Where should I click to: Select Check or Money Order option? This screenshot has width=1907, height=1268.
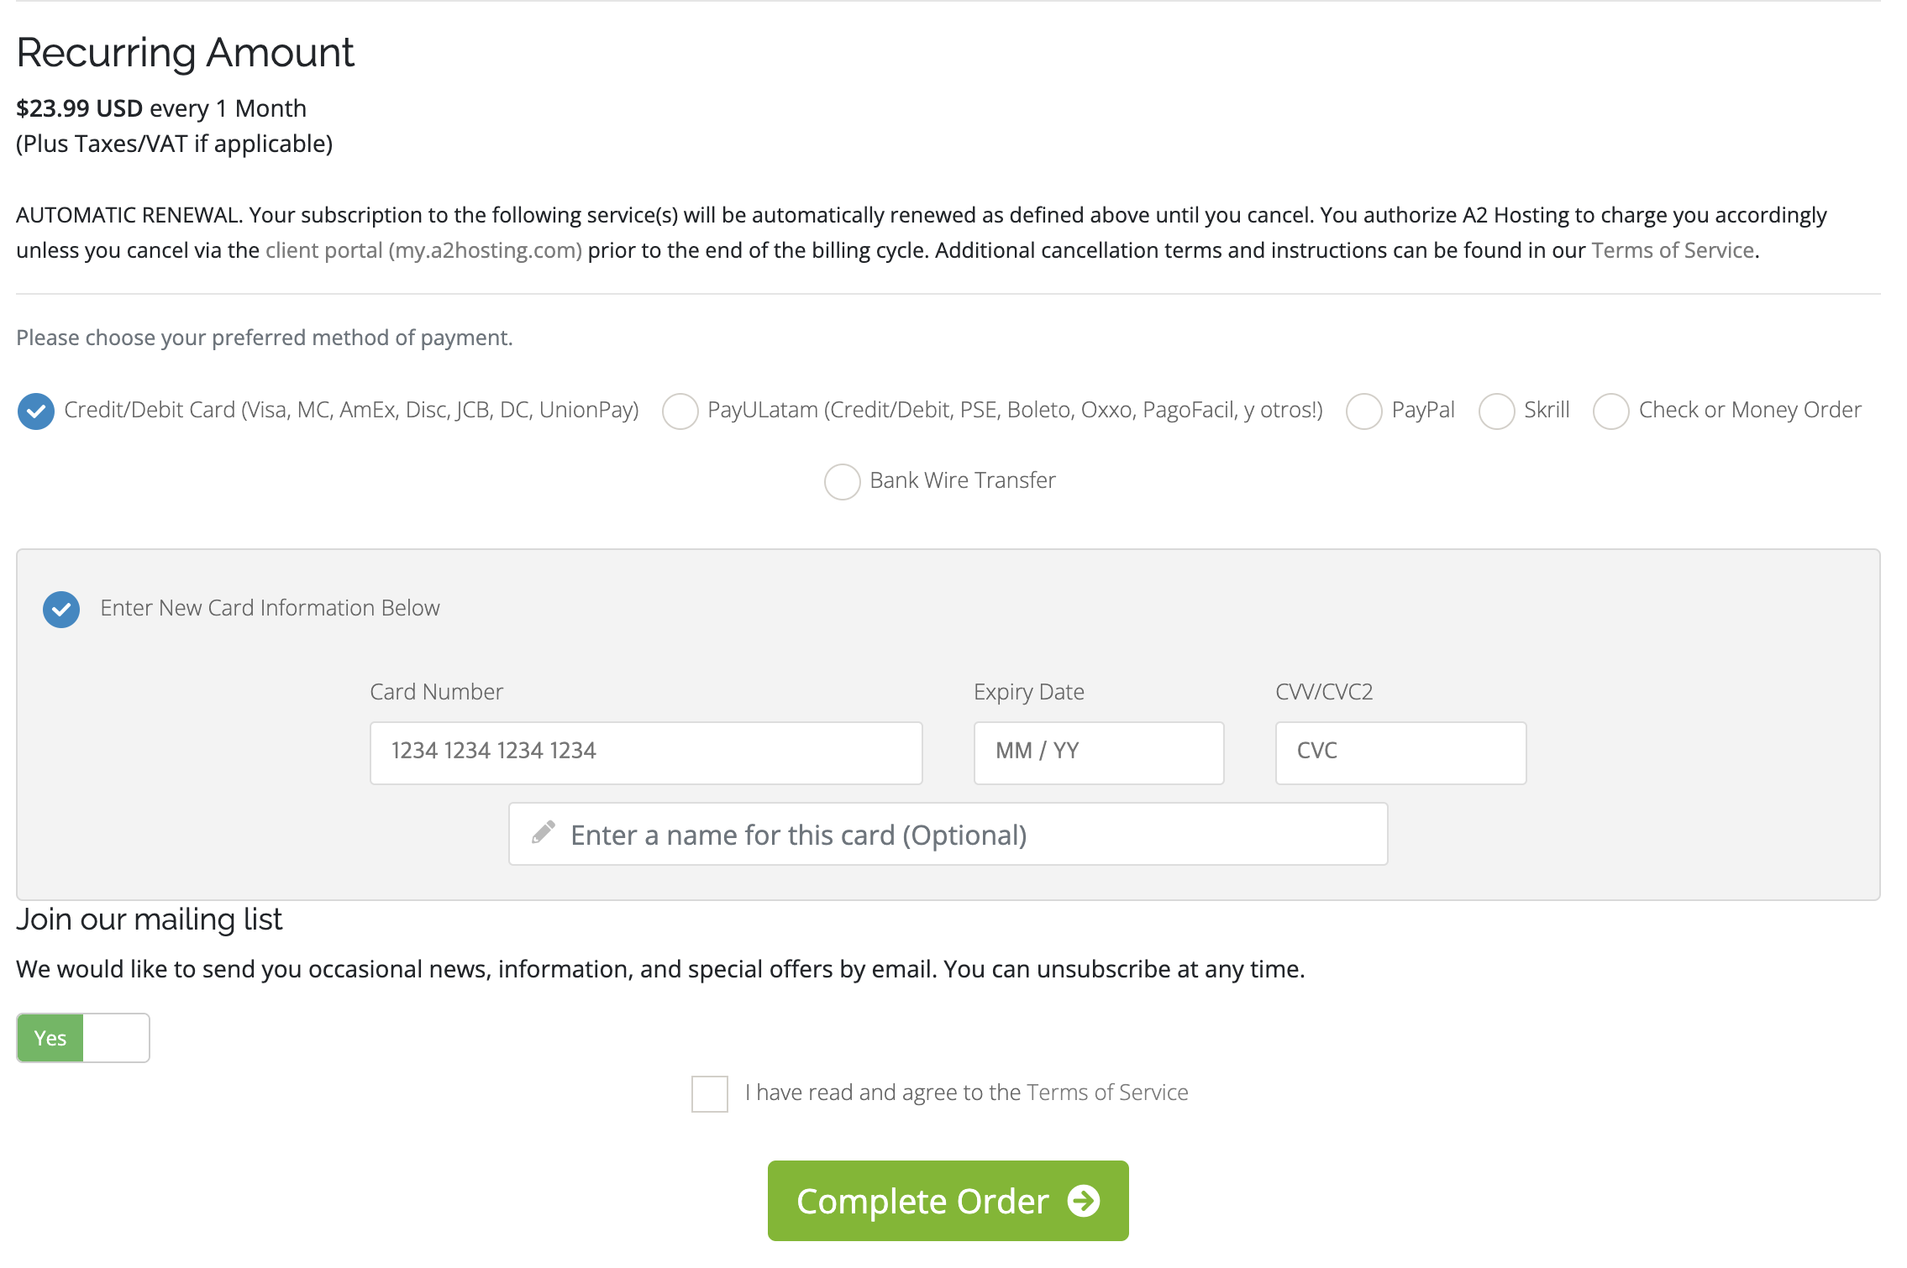[1610, 411]
